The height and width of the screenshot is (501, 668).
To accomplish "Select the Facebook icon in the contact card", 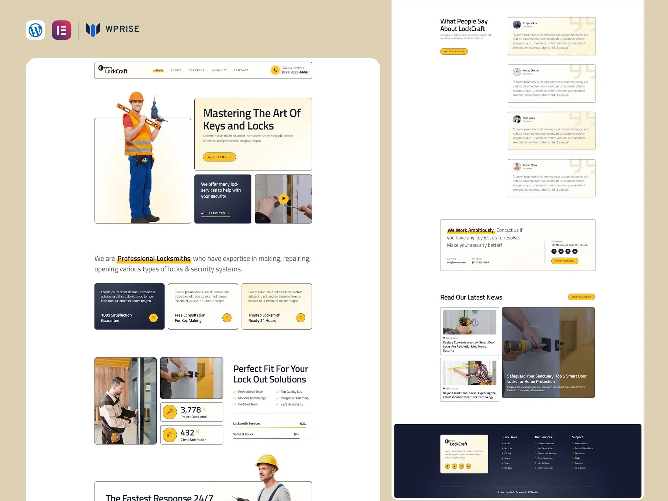I will point(554,251).
